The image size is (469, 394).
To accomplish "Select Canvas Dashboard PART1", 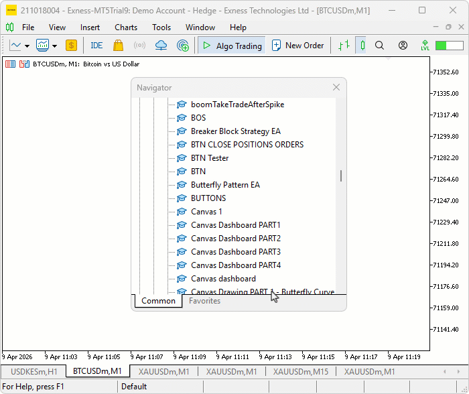I will [236, 225].
